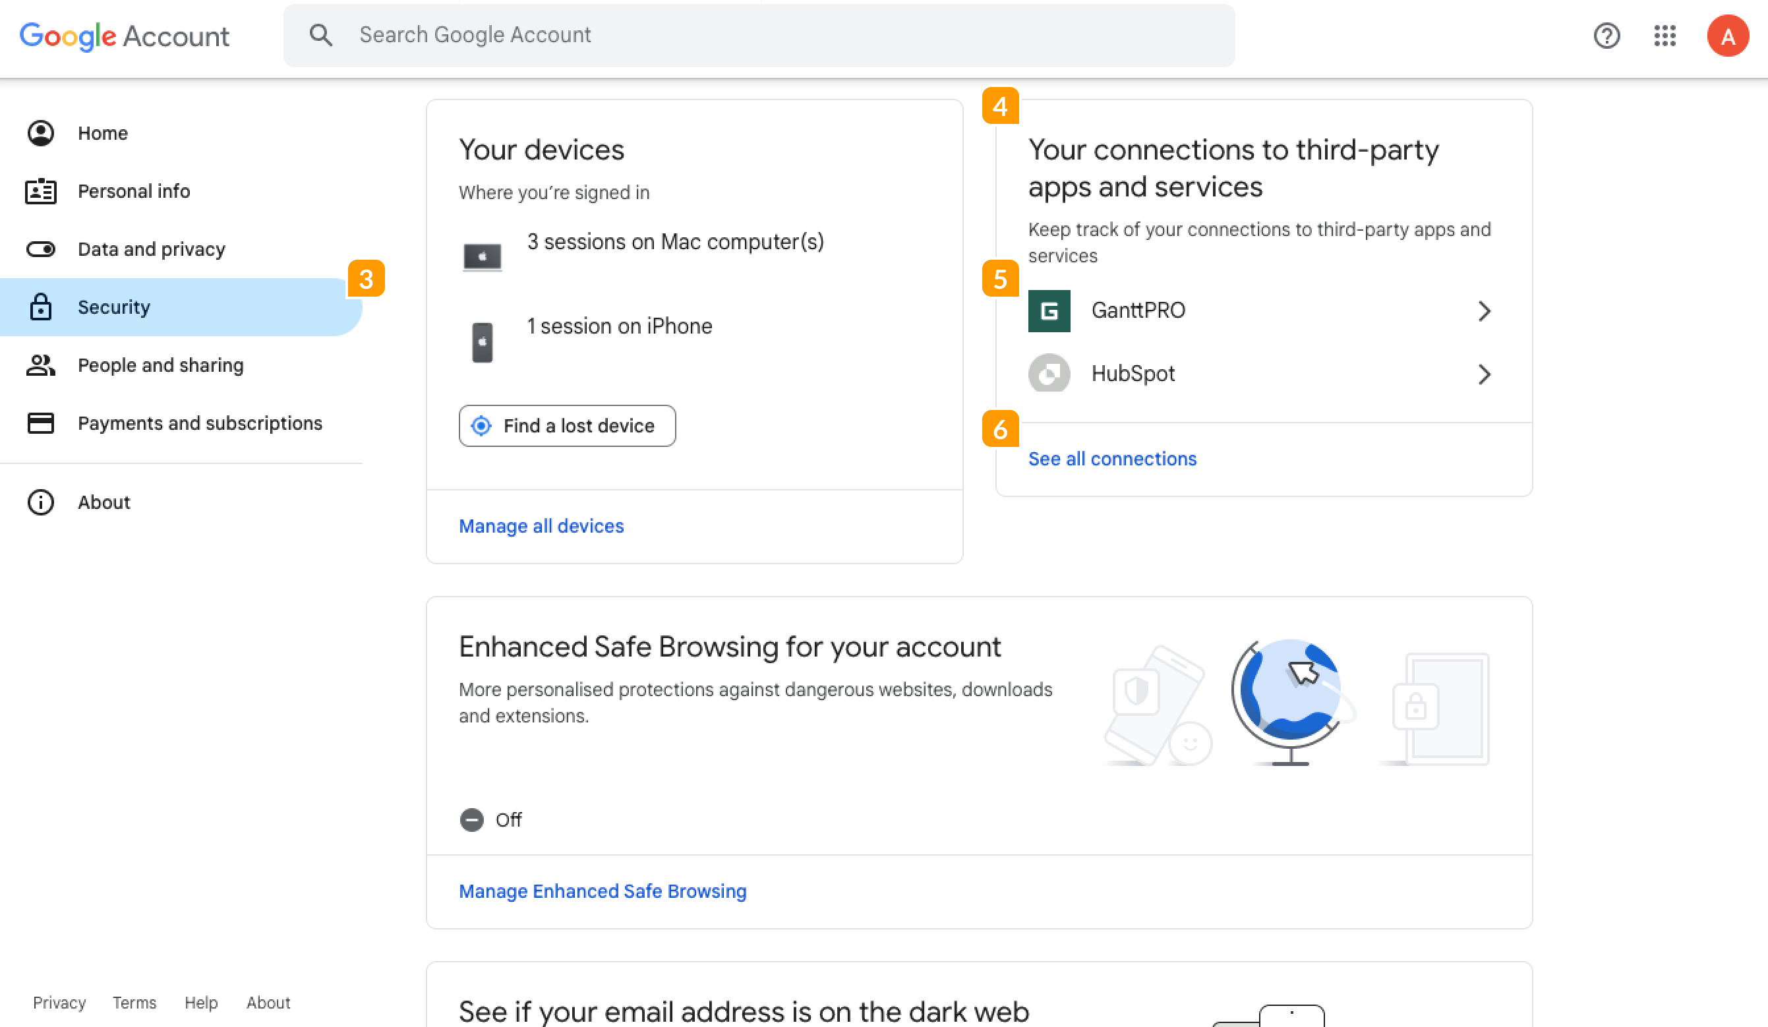Open Google Account search field
The height and width of the screenshot is (1027, 1768).
(x=759, y=36)
